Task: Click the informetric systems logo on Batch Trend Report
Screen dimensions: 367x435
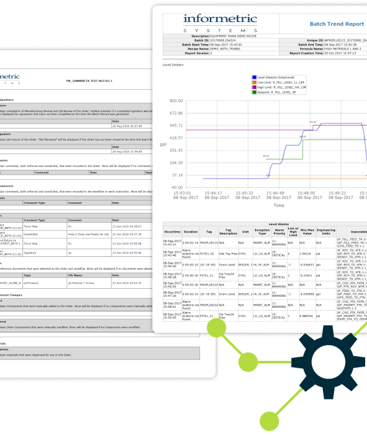Action: coord(220,23)
